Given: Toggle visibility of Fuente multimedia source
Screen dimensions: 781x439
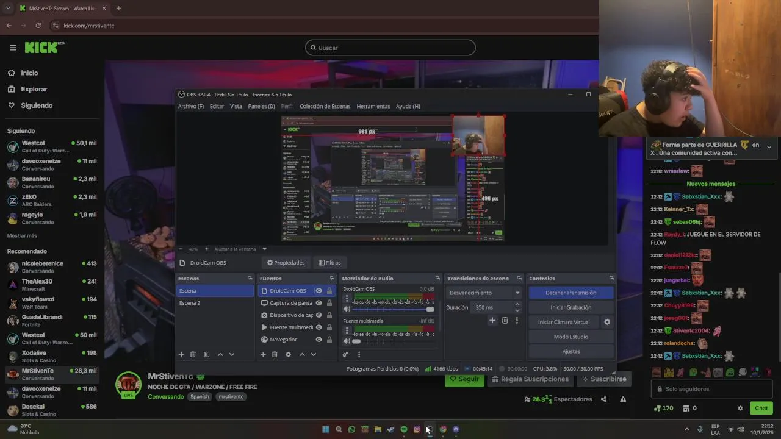Looking at the screenshot, I should 319,327.
